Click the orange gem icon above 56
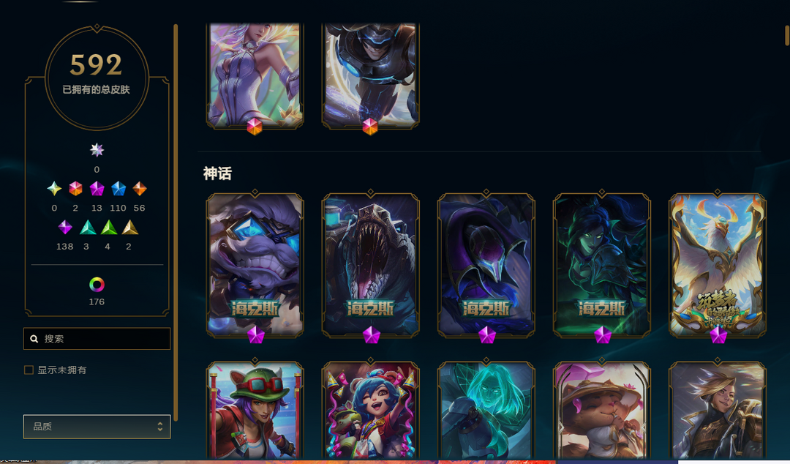790x464 pixels. pyautogui.click(x=140, y=189)
